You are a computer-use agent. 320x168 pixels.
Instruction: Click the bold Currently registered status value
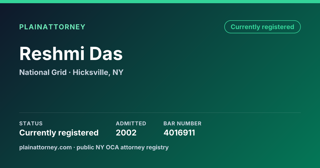pyautogui.click(x=59, y=133)
